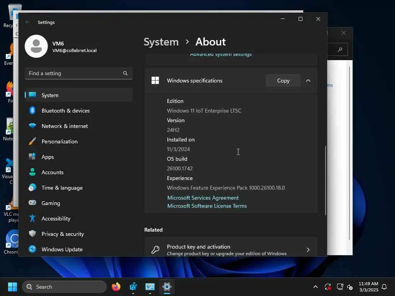Click the version value 24H2
Screen dimensions: 395x296
173,130
